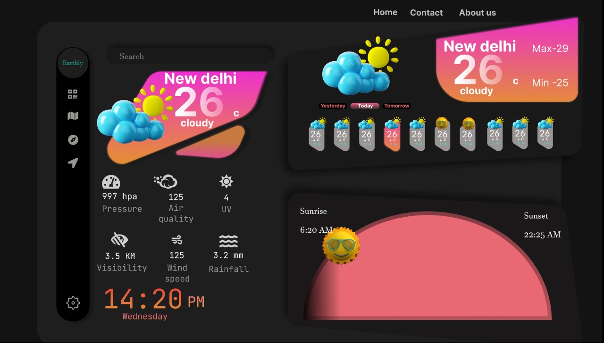Viewport: 604px width, 343px height.
Task: Open the Contact menu item
Action: pos(426,12)
